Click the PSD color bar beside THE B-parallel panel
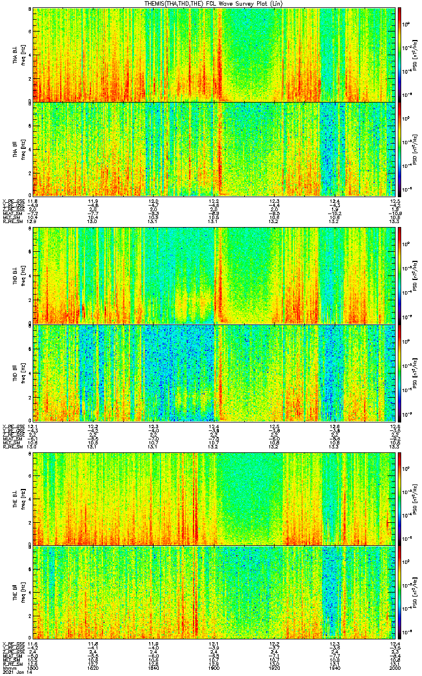 (400, 593)
